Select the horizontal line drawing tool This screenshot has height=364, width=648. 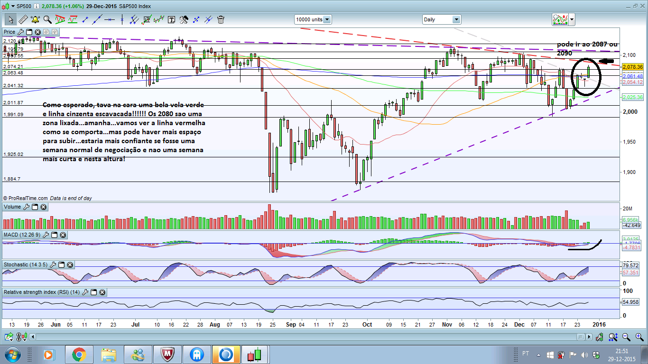point(110,19)
